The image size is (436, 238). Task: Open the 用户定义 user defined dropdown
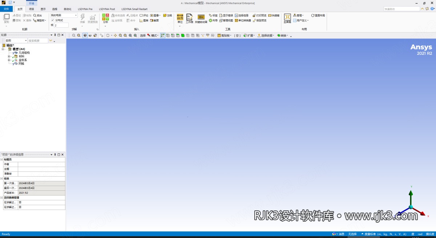301,20
